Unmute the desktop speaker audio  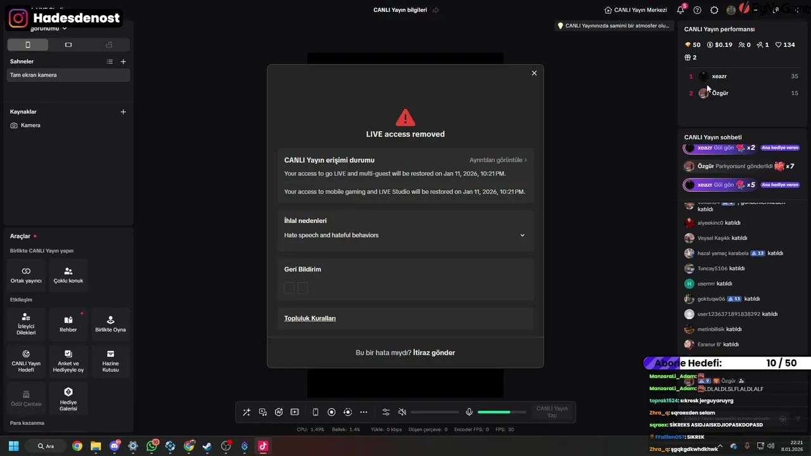pyautogui.click(x=402, y=412)
